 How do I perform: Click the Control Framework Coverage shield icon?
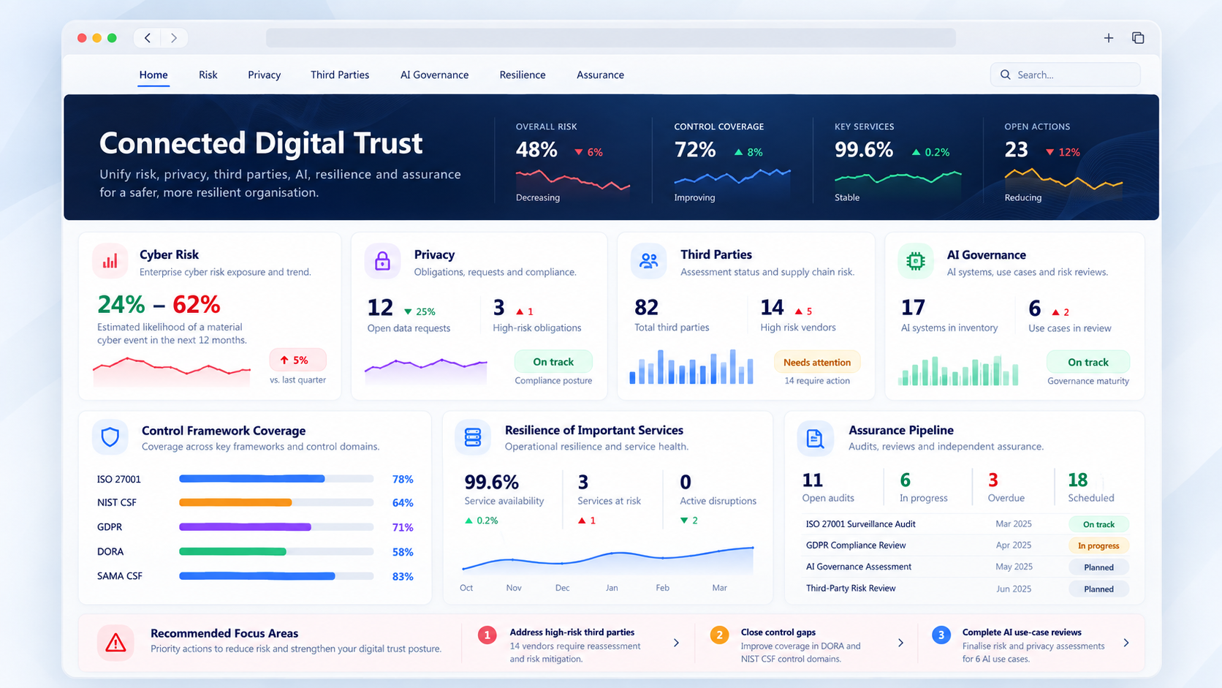pyautogui.click(x=110, y=437)
